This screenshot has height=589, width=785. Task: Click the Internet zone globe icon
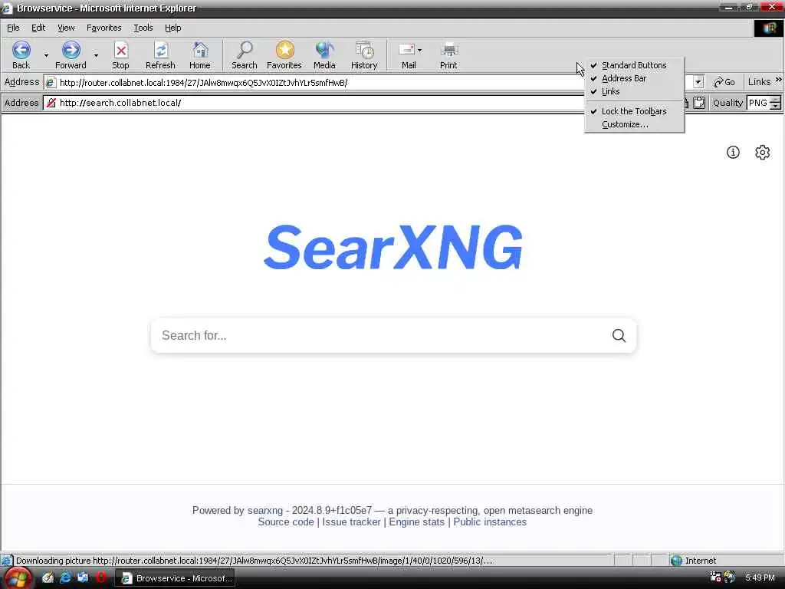coord(676,561)
